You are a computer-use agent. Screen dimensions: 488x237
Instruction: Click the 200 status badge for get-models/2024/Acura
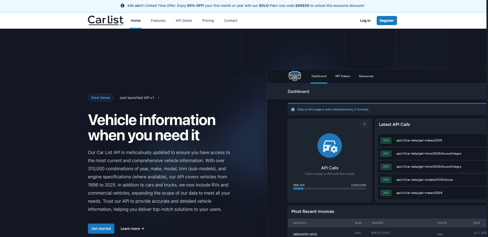[x=386, y=180]
